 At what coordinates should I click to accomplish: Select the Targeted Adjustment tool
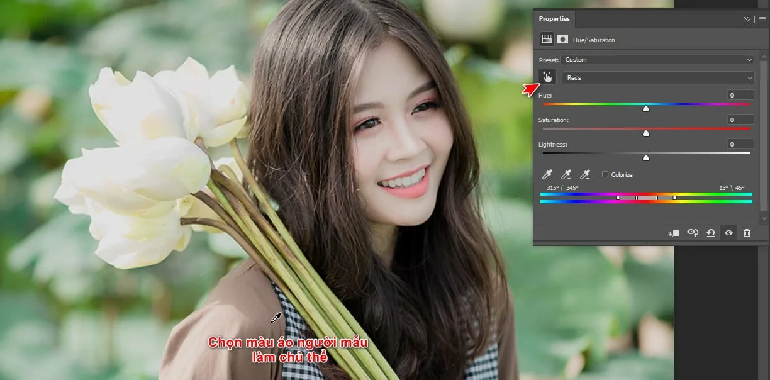click(x=546, y=76)
